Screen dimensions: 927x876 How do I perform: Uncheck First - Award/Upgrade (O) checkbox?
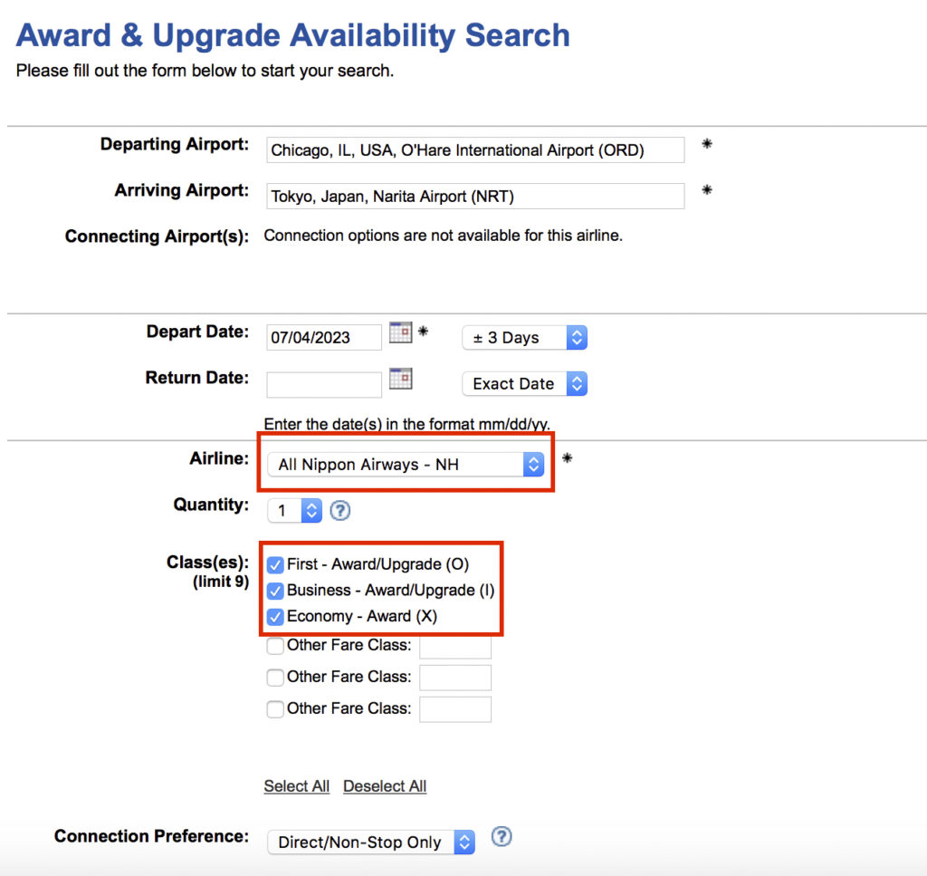tap(275, 565)
